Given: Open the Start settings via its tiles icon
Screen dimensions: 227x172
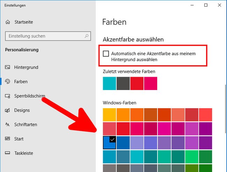Looking at the screenshot, I should tap(7, 139).
